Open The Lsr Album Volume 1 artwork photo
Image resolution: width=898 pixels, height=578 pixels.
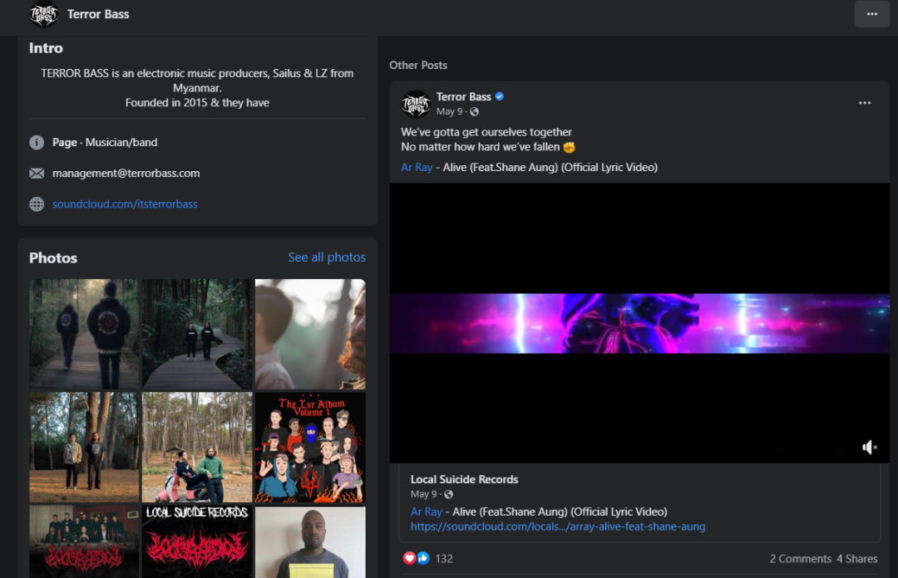pos(310,447)
